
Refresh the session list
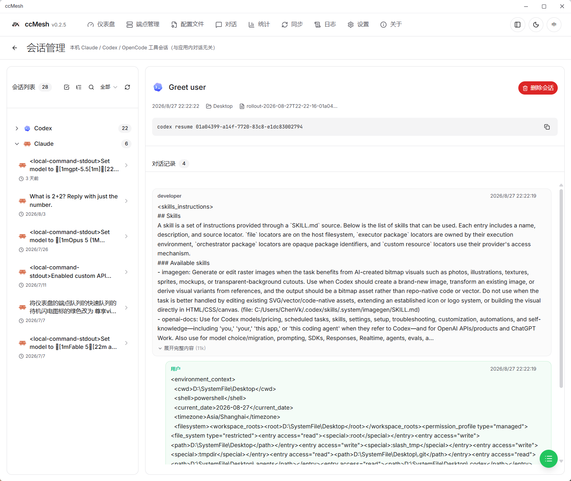(127, 87)
